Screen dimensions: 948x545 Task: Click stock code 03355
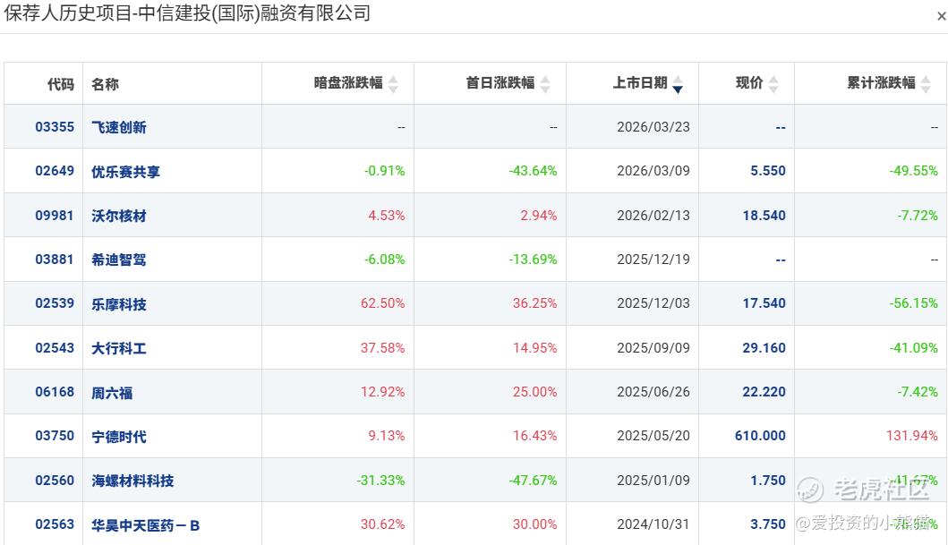pos(55,127)
